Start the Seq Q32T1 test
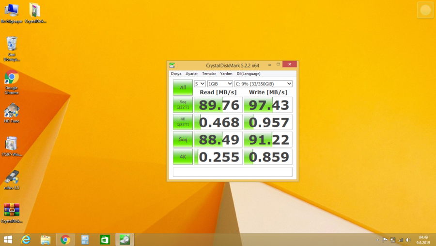 [x=183, y=105]
